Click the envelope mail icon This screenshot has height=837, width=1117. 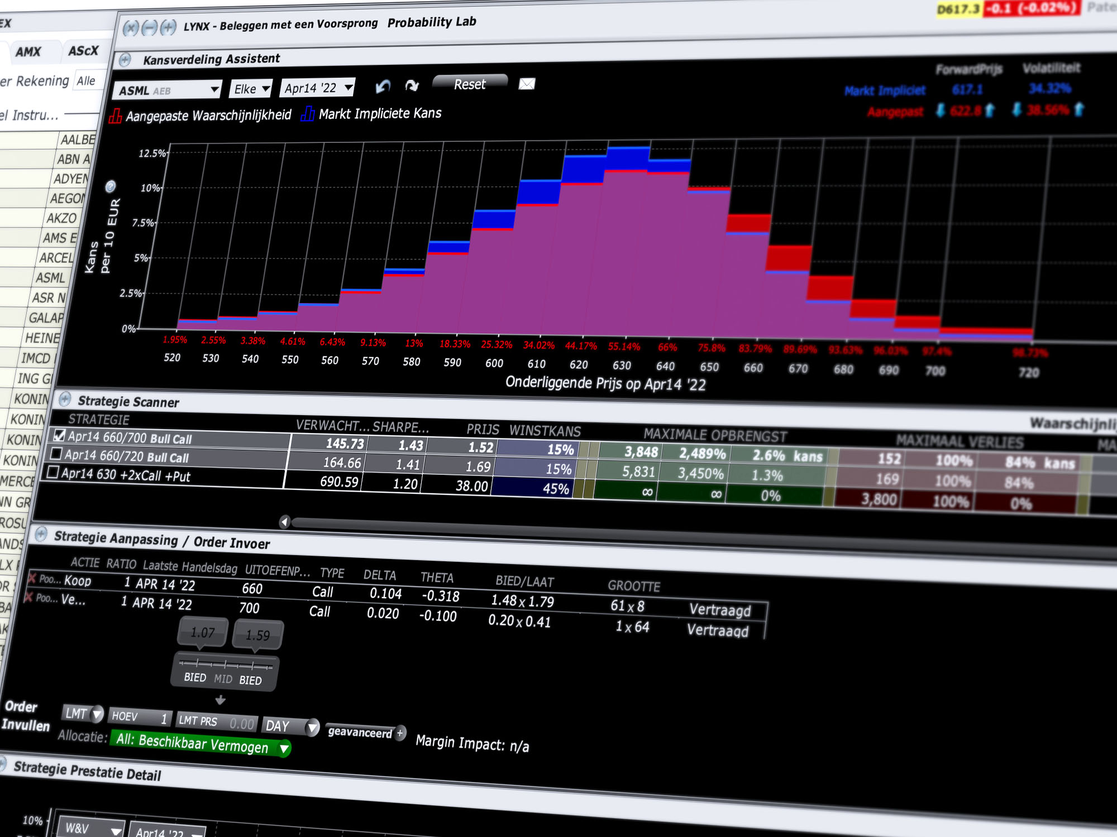point(527,84)
